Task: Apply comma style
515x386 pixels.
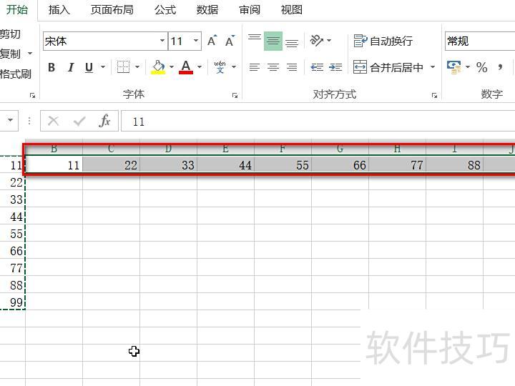Action: pos(500,67)
